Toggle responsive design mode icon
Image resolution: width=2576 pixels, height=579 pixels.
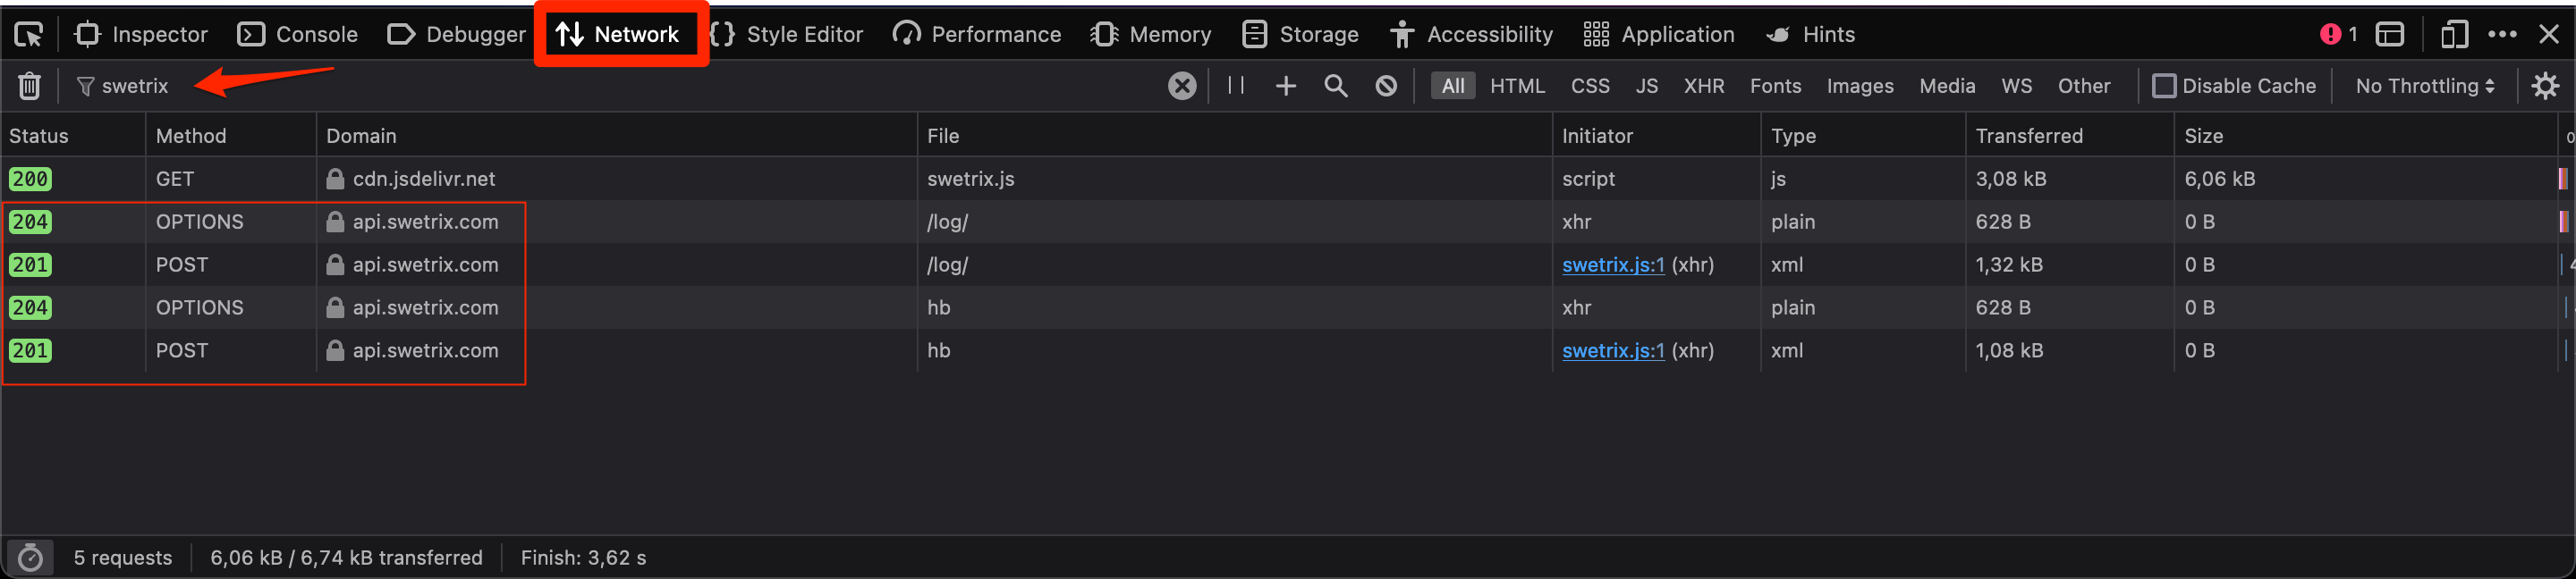click(2454, 35)
